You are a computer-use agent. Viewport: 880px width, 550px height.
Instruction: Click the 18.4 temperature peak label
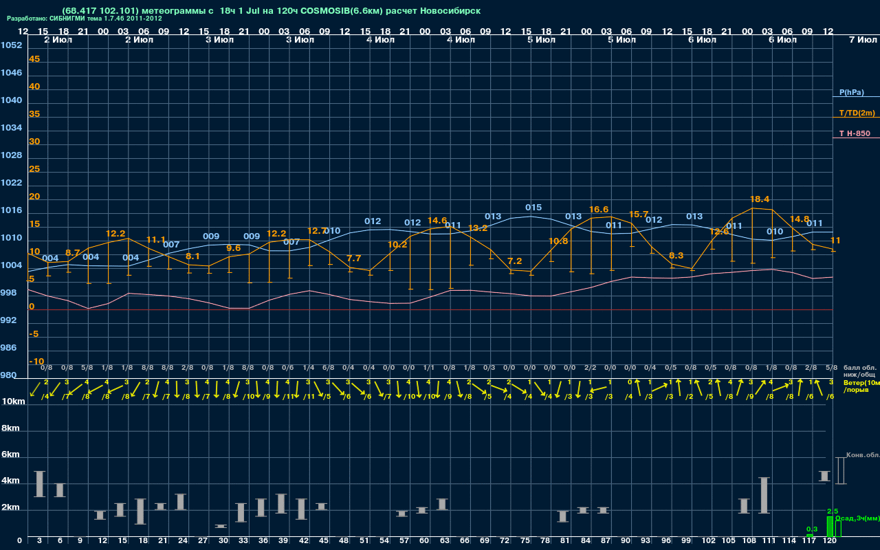click(x=760, y=199)
